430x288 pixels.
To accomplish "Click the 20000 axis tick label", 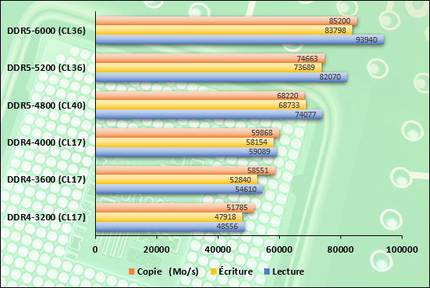I will (x=157, y=249).
